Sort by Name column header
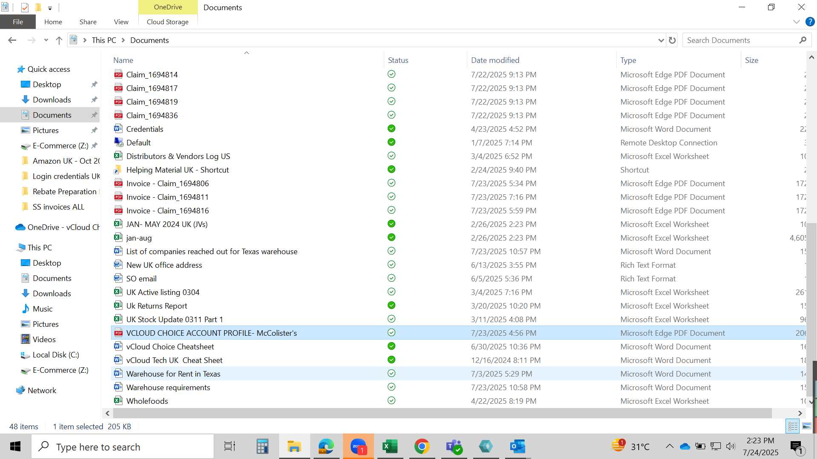 [x=123, y=60]
